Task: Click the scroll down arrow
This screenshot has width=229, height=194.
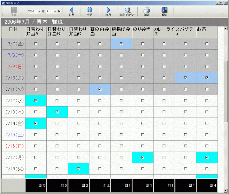Action: (x=226, y=190)
